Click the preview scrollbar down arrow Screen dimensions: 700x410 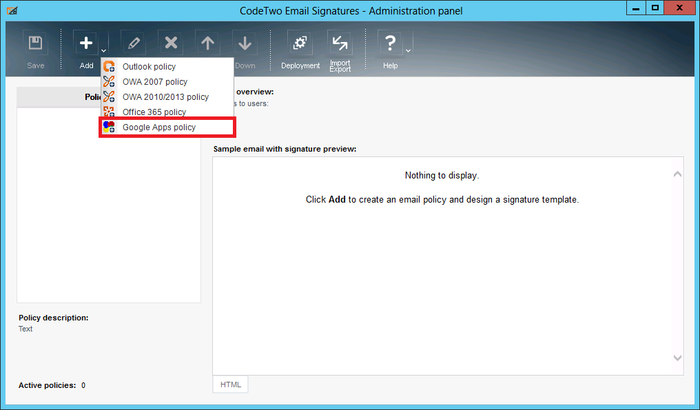677,358
